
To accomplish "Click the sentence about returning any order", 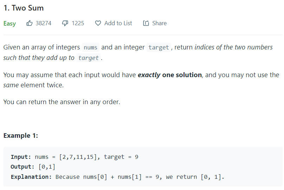I will [x=62, y=102].
